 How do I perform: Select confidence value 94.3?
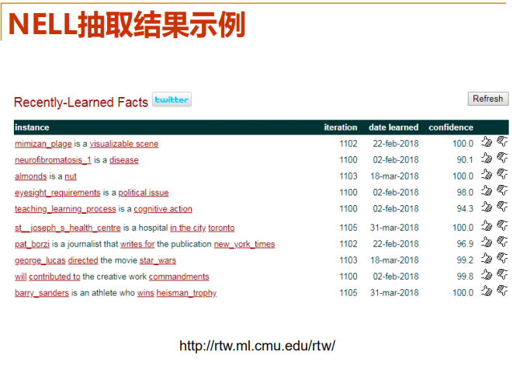465,209
